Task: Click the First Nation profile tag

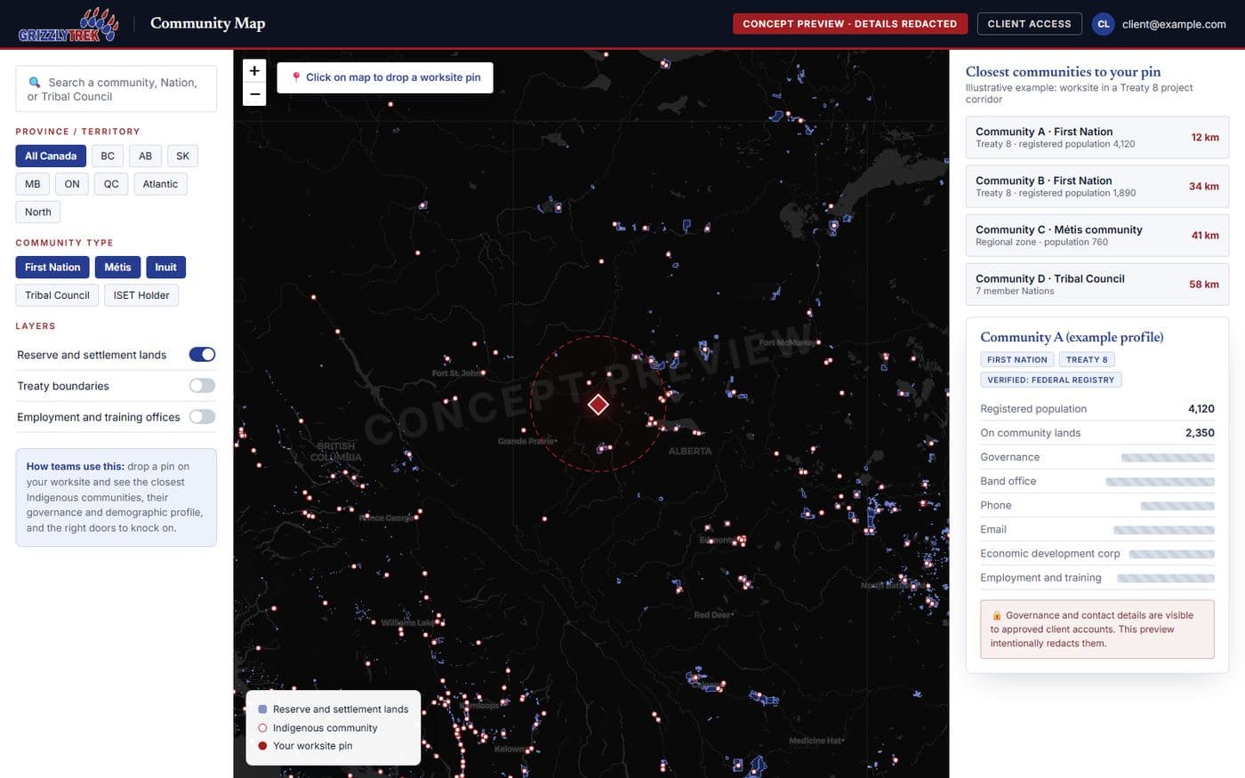Action: pyautogui.click(x=1017, y=359)
